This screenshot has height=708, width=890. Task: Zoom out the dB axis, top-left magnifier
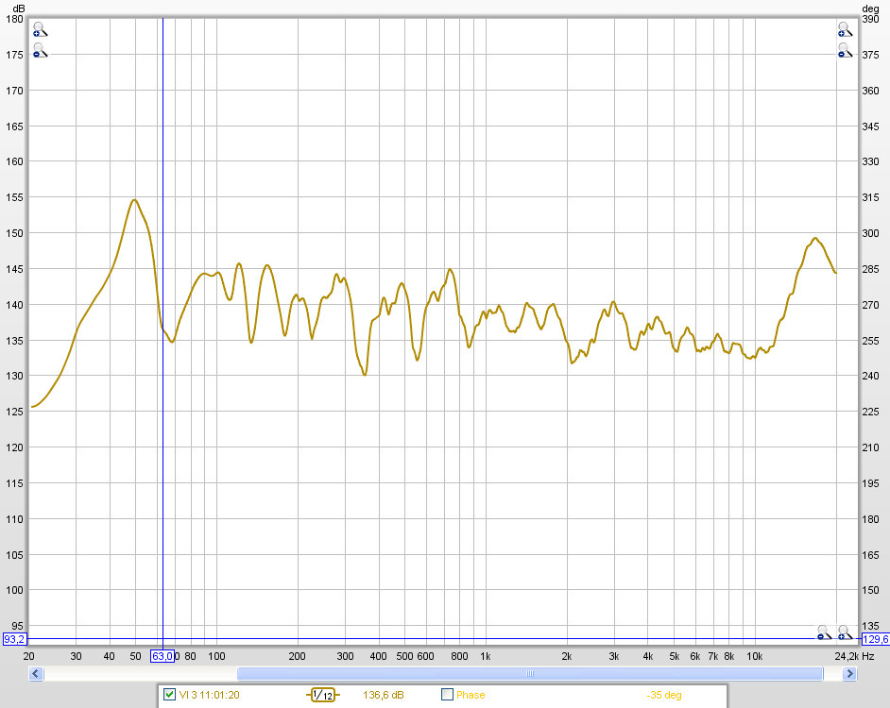pyautogui.click(x=40, y=50)
